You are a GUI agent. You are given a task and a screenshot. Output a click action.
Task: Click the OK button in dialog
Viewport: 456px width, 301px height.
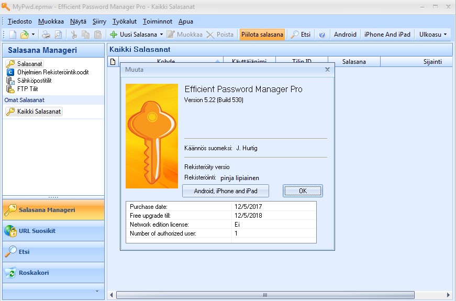(x=303, y=191)
